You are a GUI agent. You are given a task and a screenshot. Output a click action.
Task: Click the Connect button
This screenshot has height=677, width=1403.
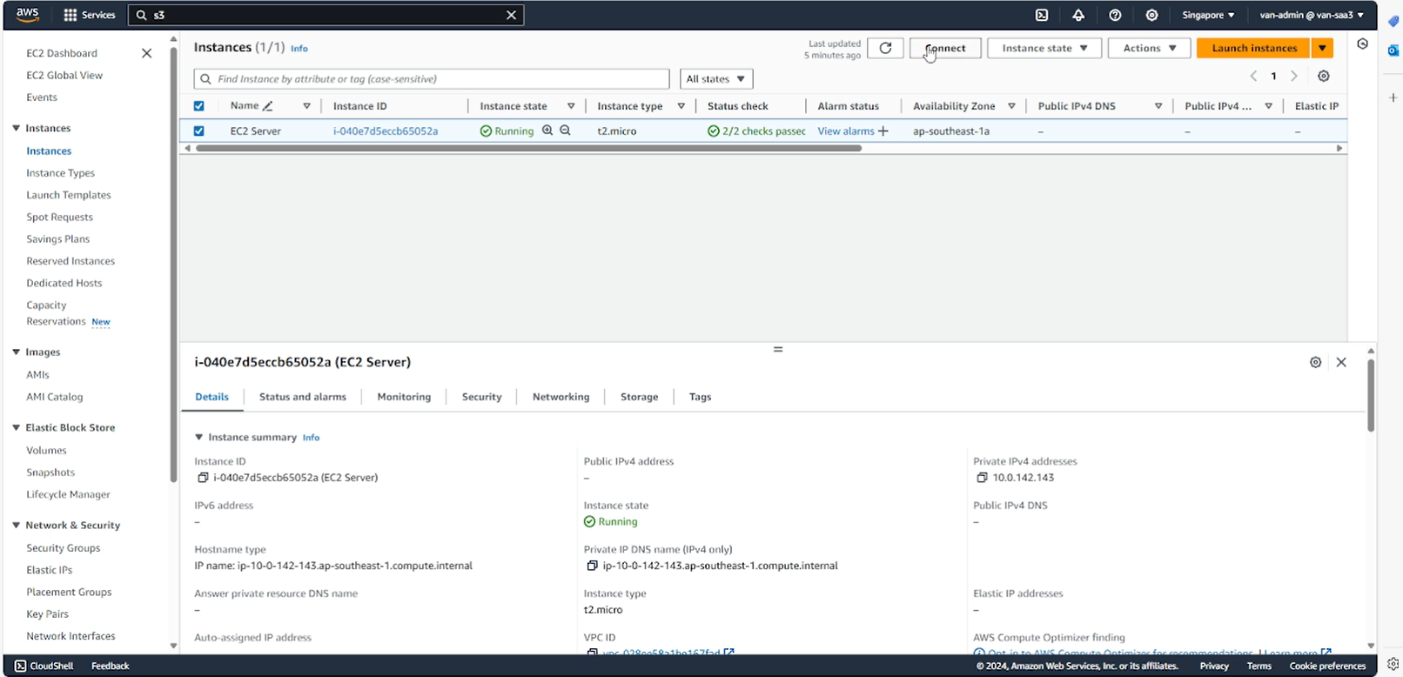[x=945, y=48]
